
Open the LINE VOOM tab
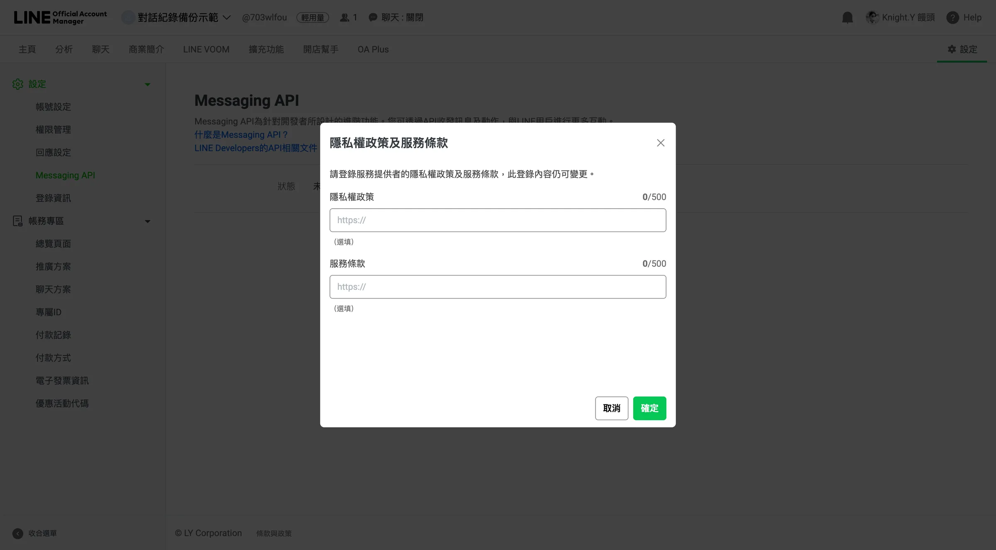point(206,49)
